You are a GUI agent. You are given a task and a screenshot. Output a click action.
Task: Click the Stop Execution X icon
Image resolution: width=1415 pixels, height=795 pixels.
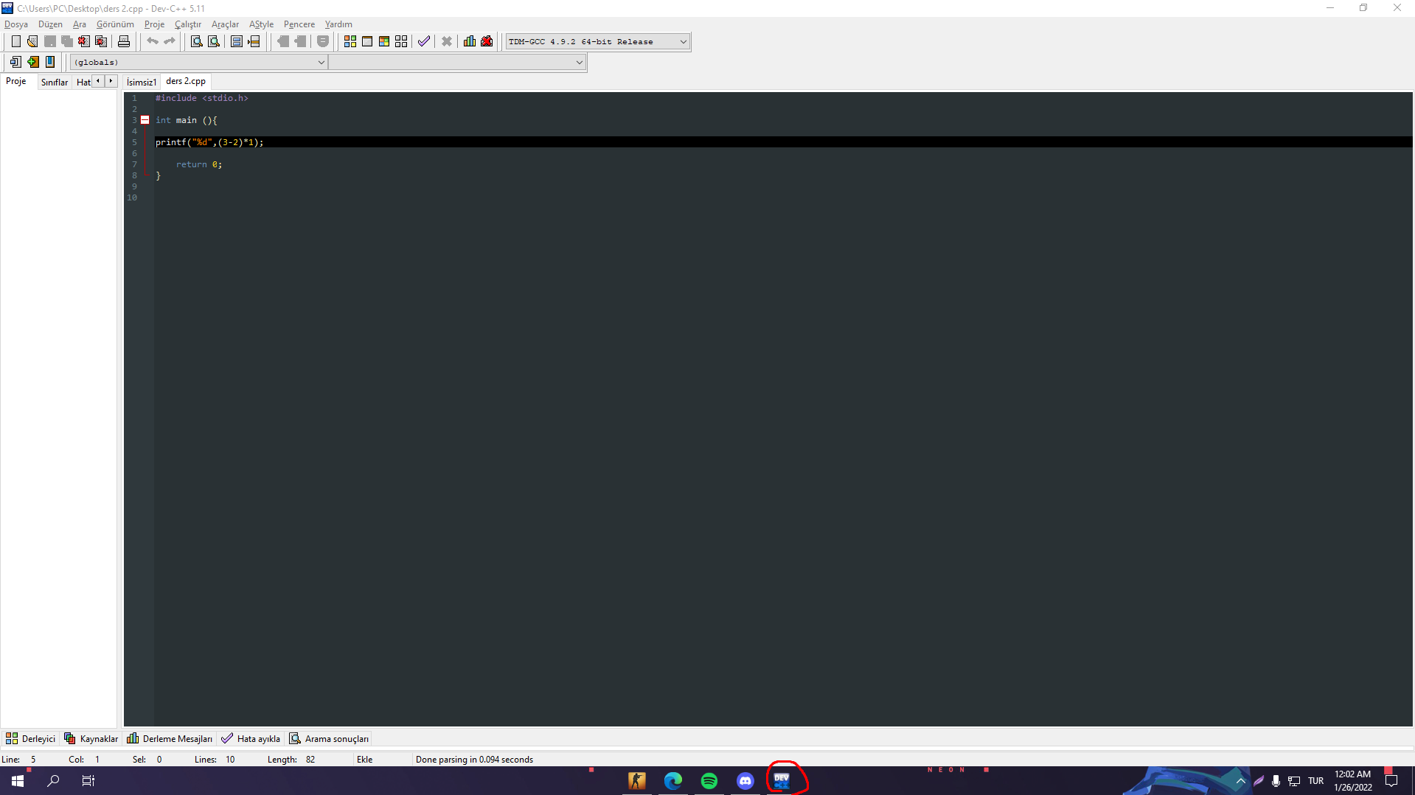point(447,41)
